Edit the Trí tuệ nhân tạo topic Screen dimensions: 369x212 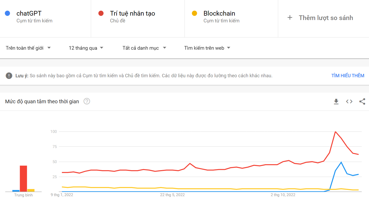pyautogui.click(x=132, y=14)
